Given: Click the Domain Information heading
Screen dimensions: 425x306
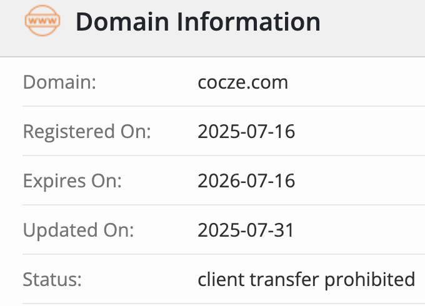Looking at the screenshot, I should (x=197, y=22).
